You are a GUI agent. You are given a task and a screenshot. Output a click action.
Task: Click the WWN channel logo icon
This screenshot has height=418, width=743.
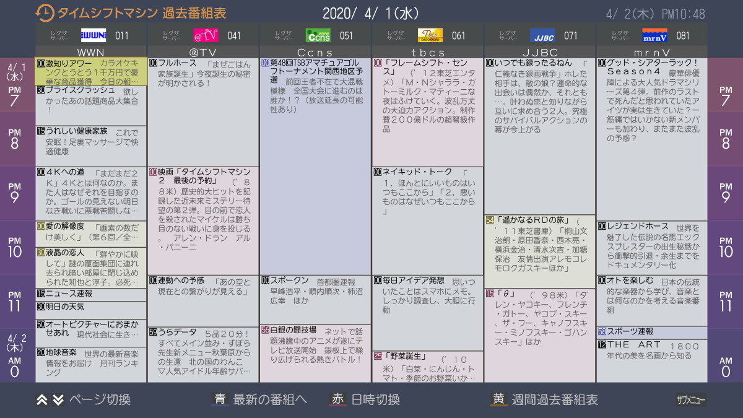[x=94, y=35]
